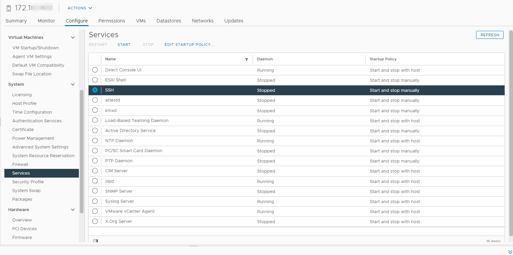This screenshot has height=255, width=513.
Task: Navigate to Firewall settings in the sidebar
Action: (x=20, y=164)
